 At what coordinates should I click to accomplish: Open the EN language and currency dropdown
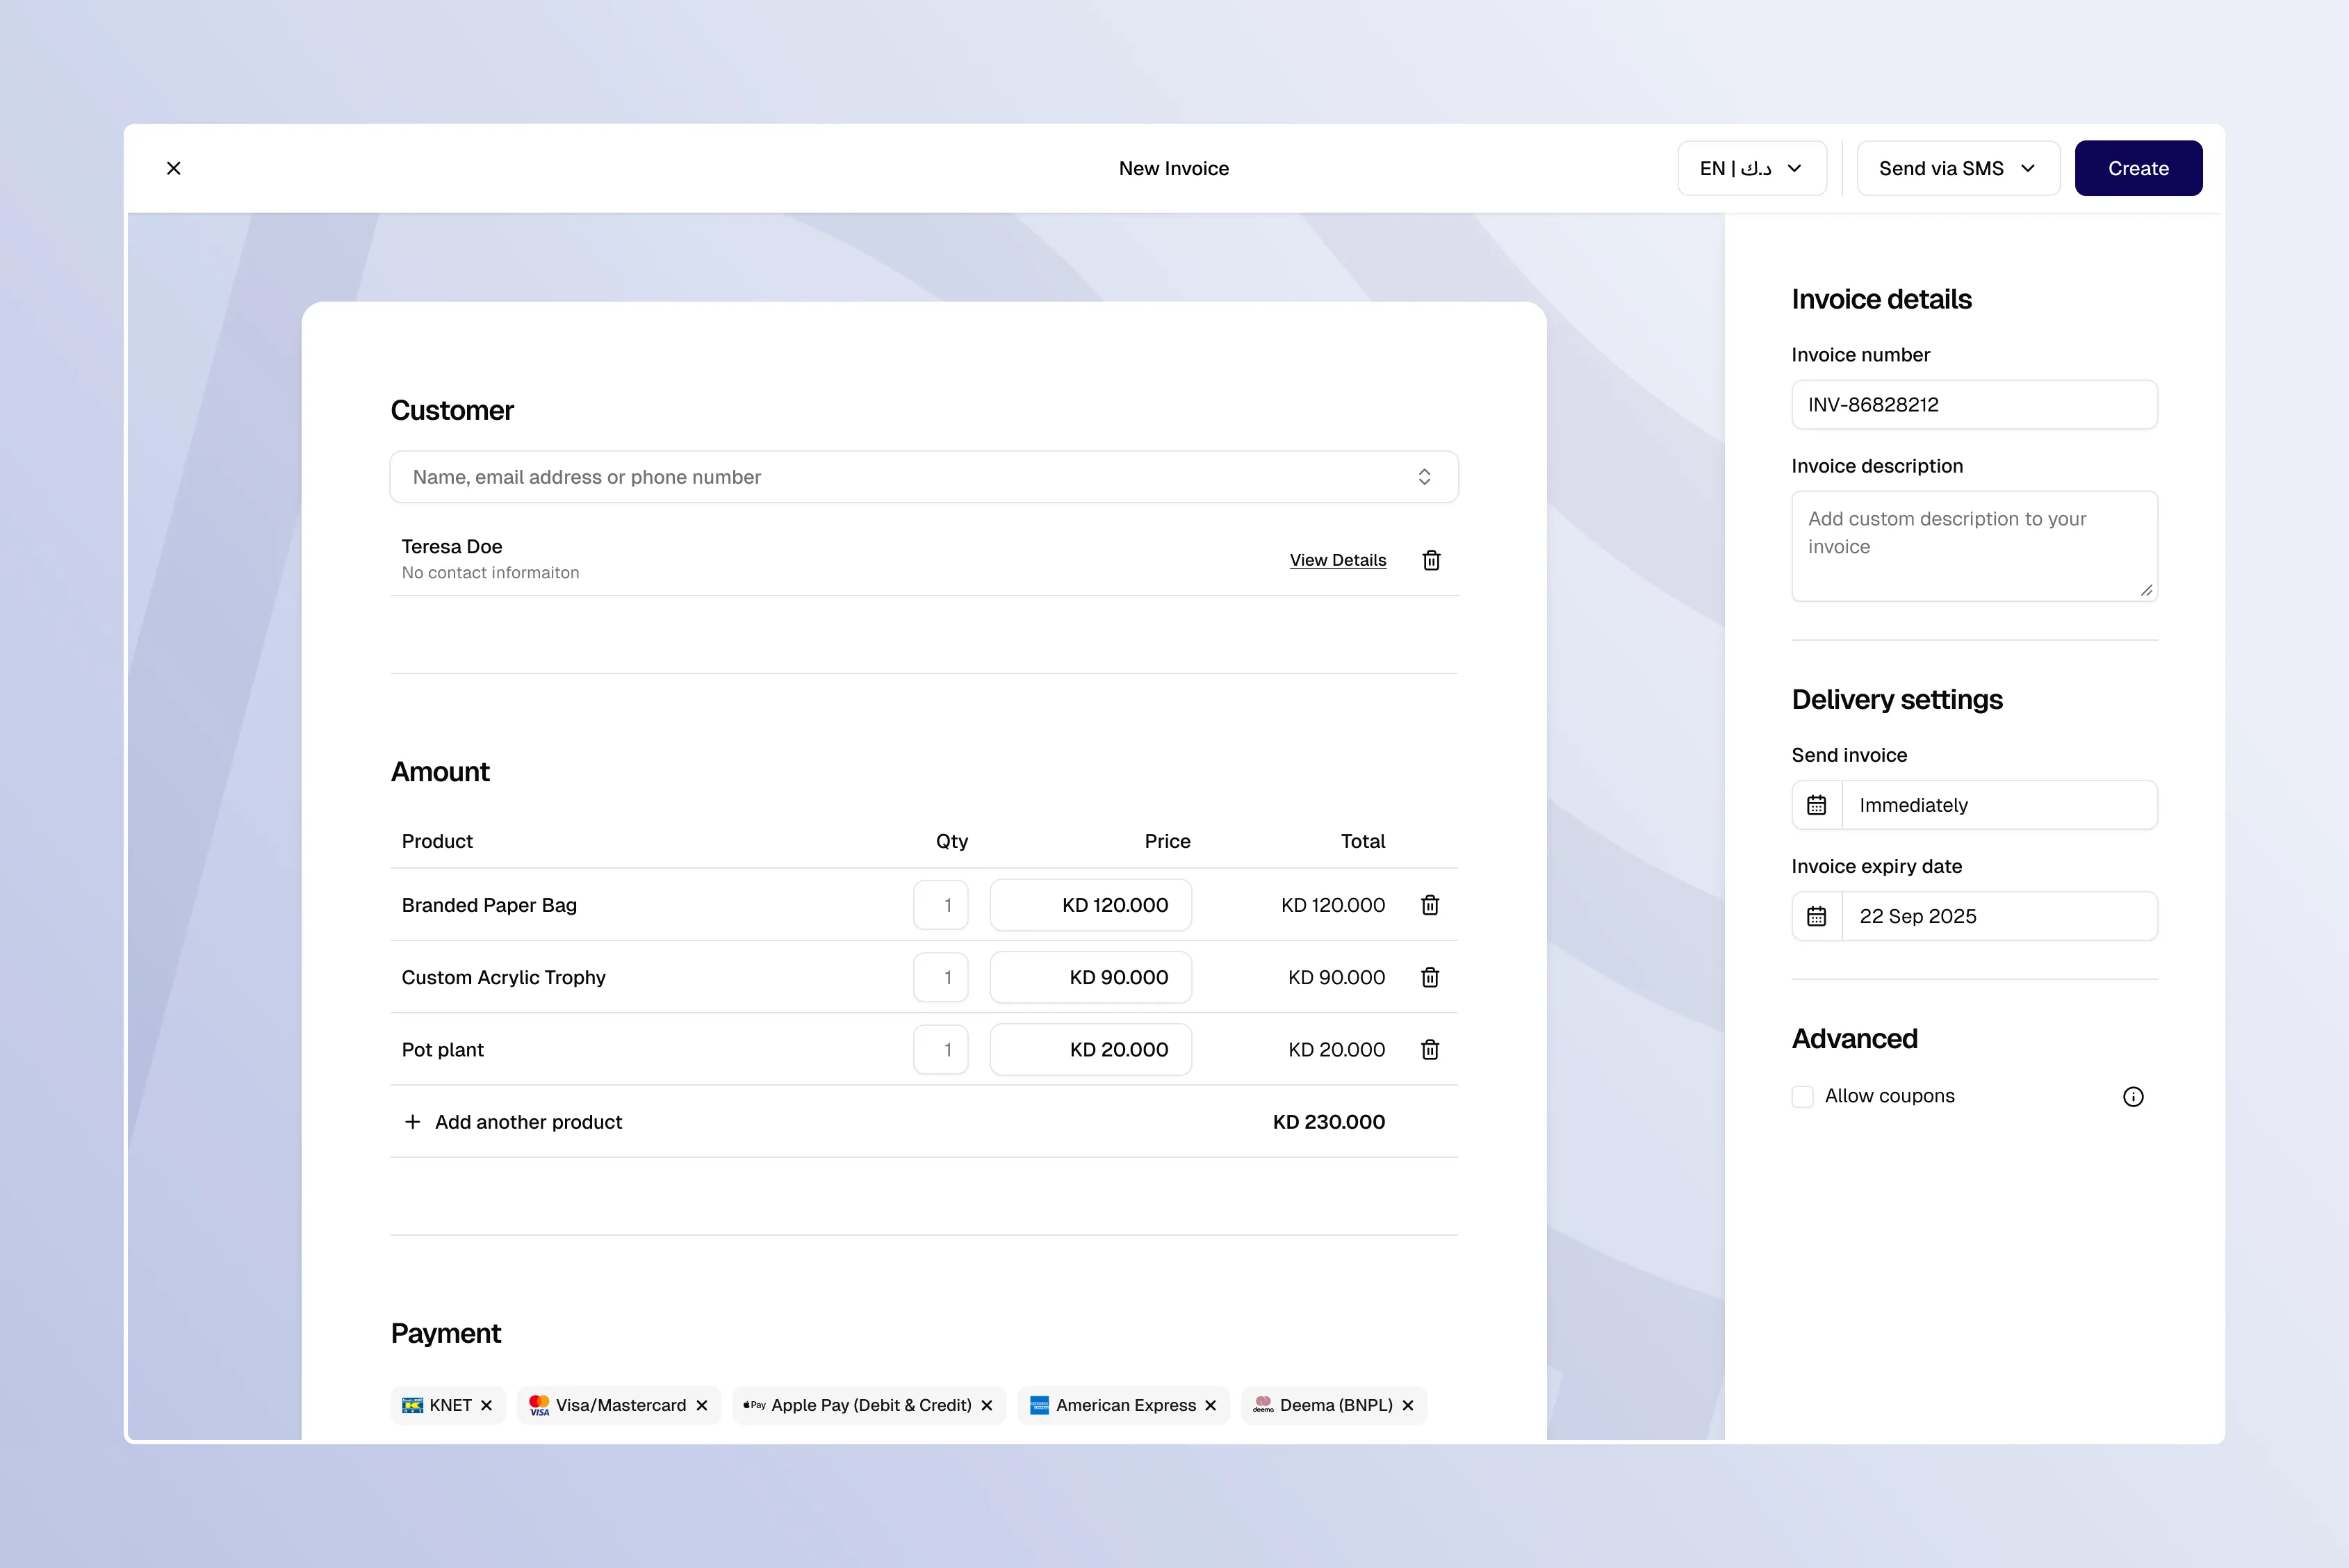click(x=1752, y=168)
